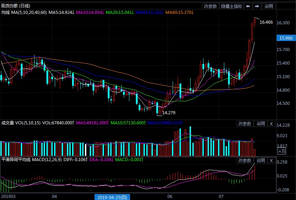Open 改参数 for the MACD panel
296x200 pixels.
tap(245, 160)
